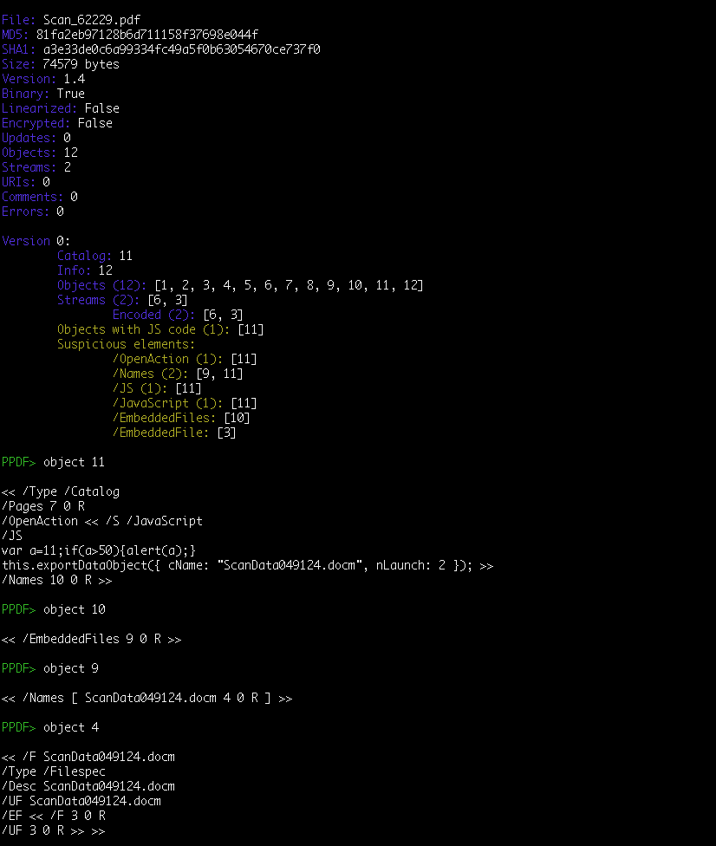Click the Encrypted False value

click(94, 123)
